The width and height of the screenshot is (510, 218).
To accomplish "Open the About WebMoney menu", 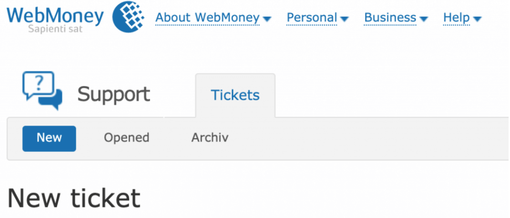I will click(x=207, y=17).
